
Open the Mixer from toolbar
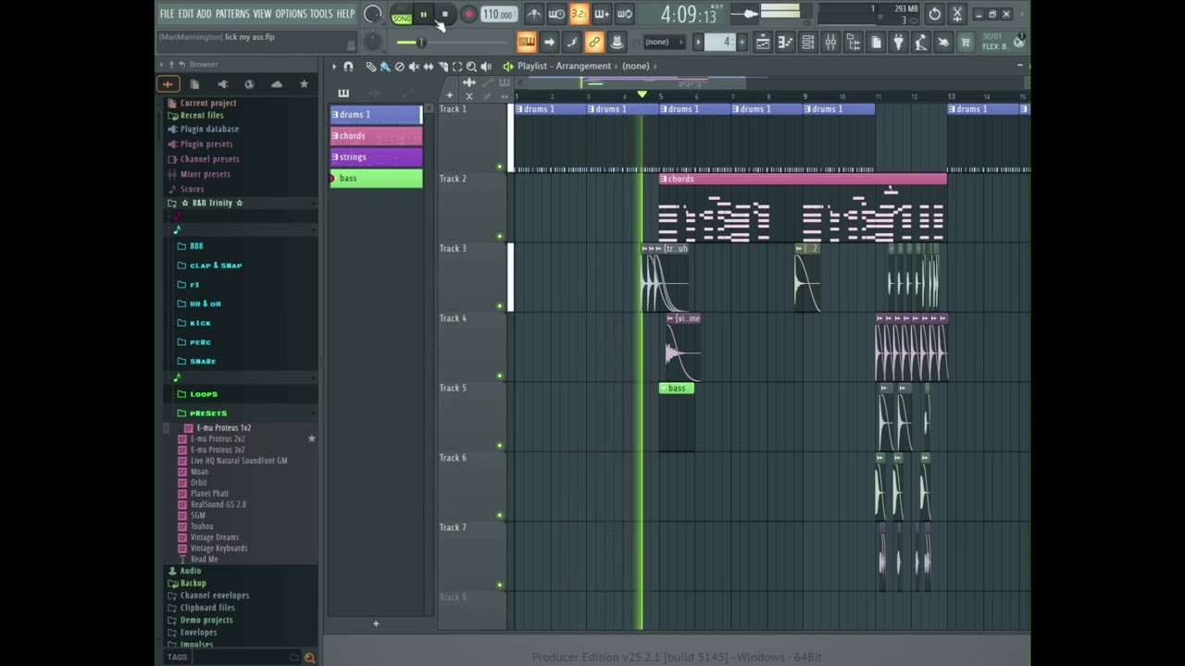pos(830,42)
